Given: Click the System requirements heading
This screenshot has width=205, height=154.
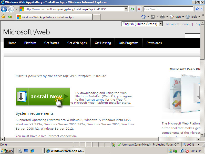Looking at the screenshot, I should point(35,113).
